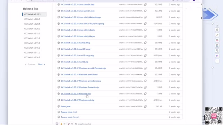This screenshot has height=125, width=223.
Task: Open CC-Switch-v3.20.3-Windows-arm64.msi link
Action: (x=79, y=75)
